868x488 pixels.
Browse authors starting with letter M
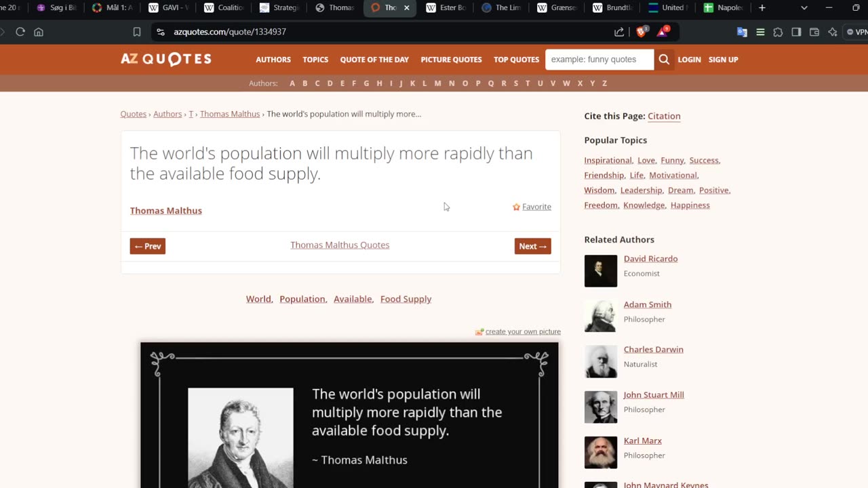click(437, 83)
